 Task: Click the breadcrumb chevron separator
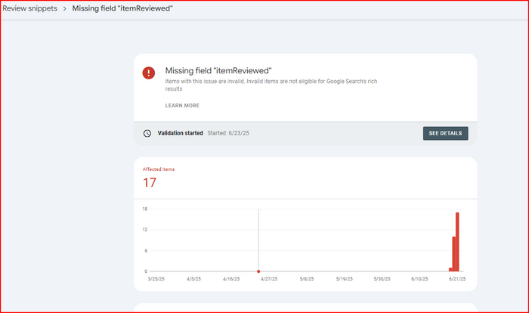point(65,9)
